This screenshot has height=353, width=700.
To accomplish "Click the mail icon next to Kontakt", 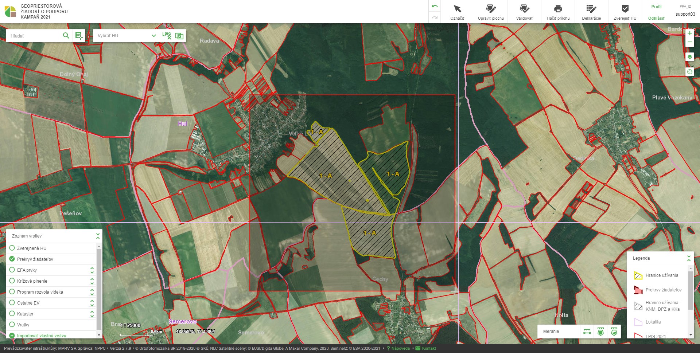I will (x=418, y=348).
